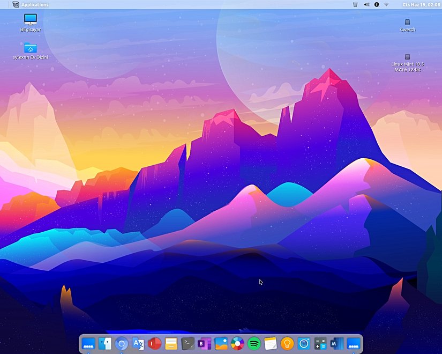Launch Spotify from the dock
Viewport: 442px width, 354px height.
pyautogui.click(x=254, y=343)
